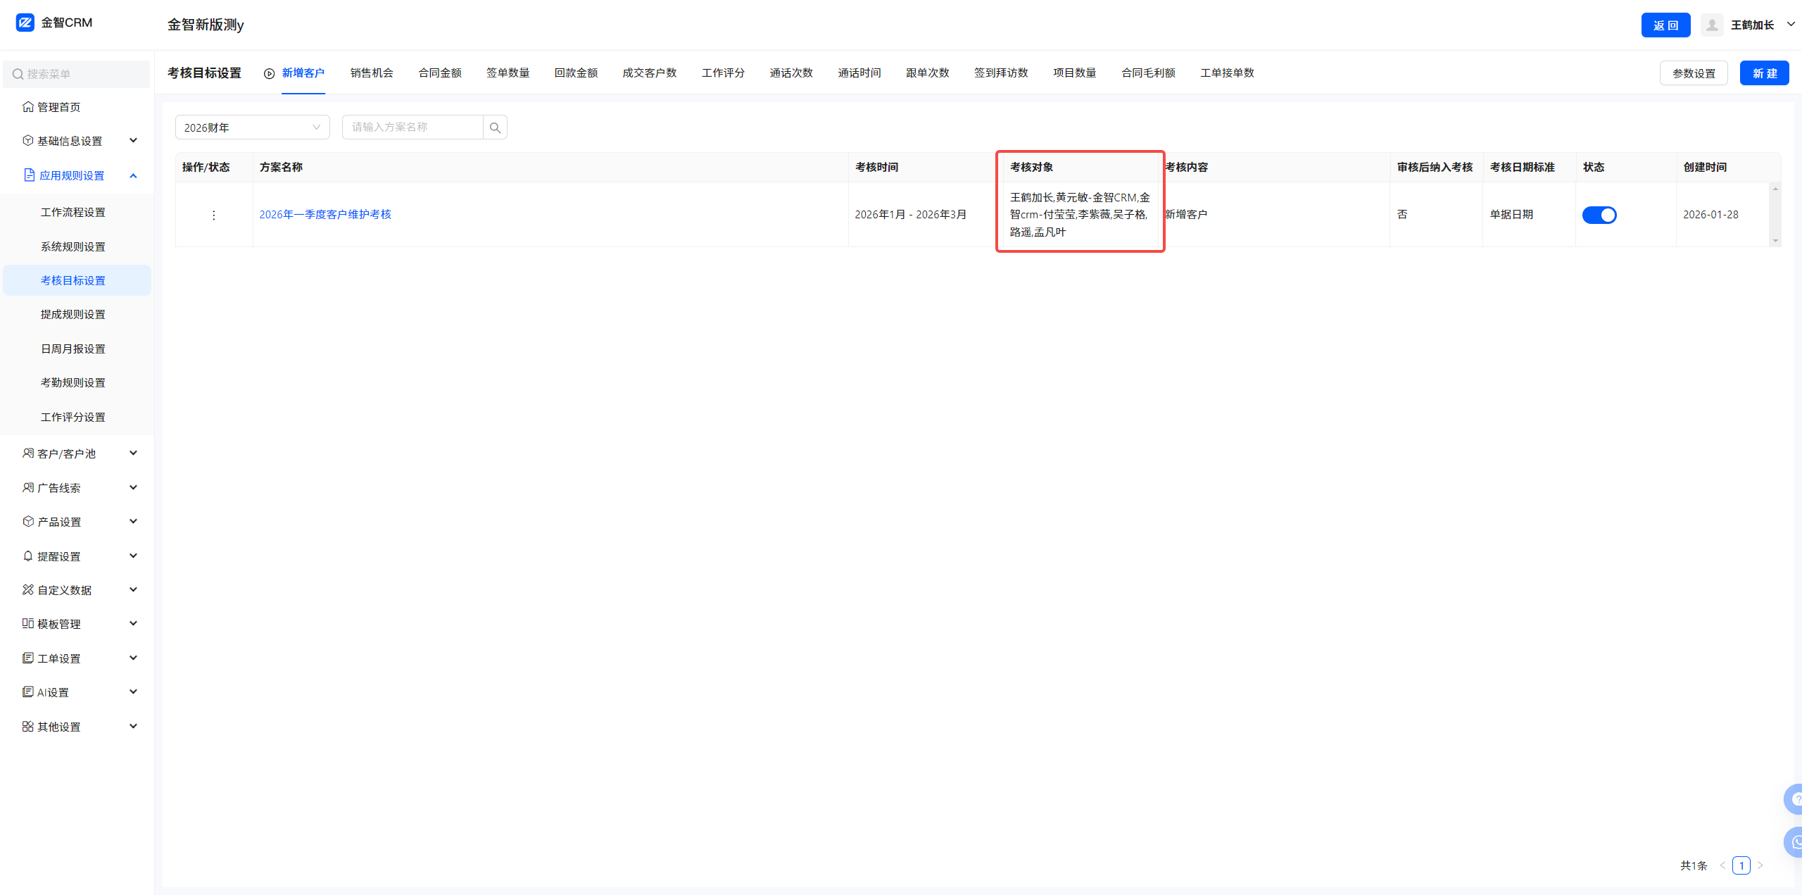Toggle the plan status switch off
Image resolution: width=1802 pixels, height=895 pixels.
pyautogui.click(x=1599, y=215)
